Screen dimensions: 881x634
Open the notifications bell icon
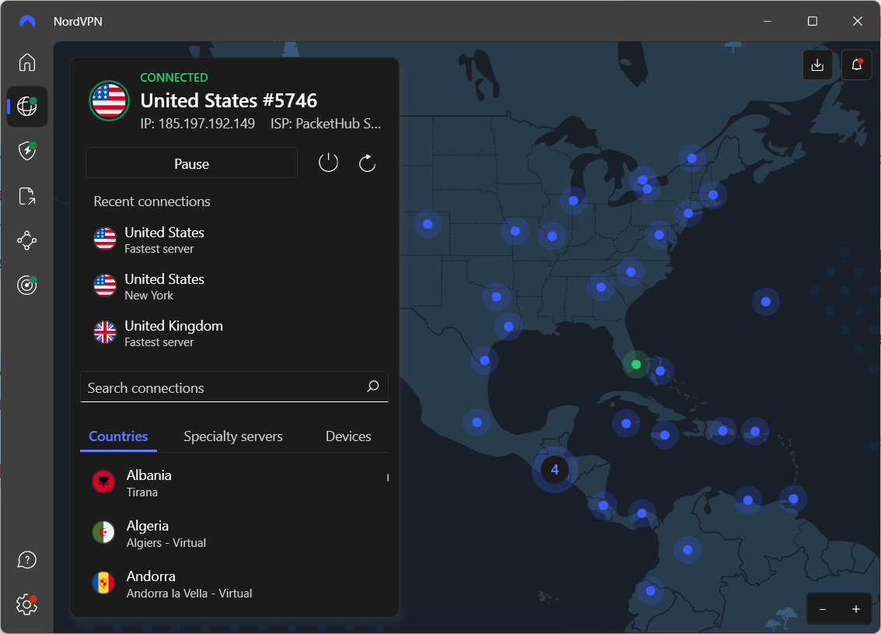856,65
